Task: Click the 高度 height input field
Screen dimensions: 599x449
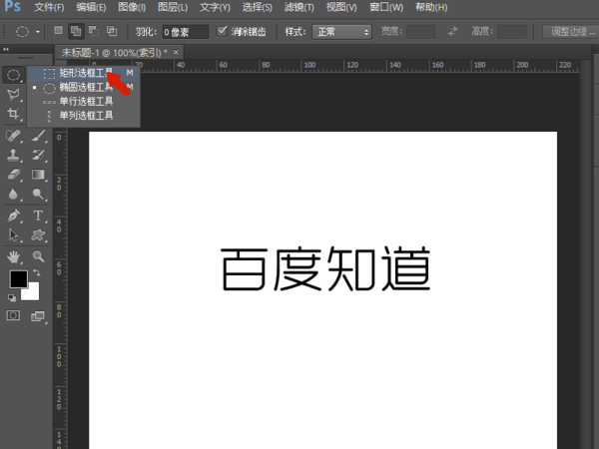Action: (511, 32)
